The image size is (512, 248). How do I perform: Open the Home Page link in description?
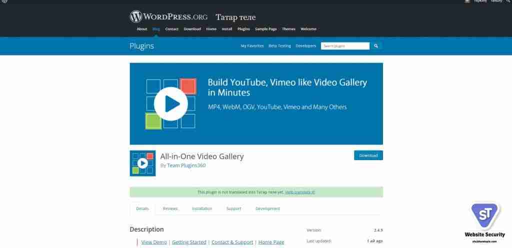tap(271, 242)
